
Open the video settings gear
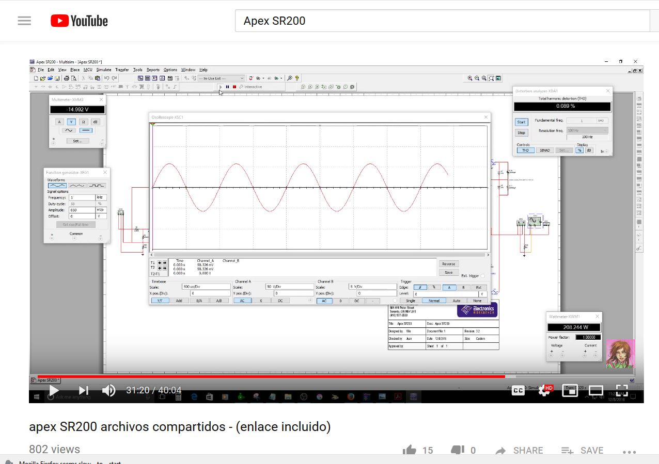[x=544, y=391]
